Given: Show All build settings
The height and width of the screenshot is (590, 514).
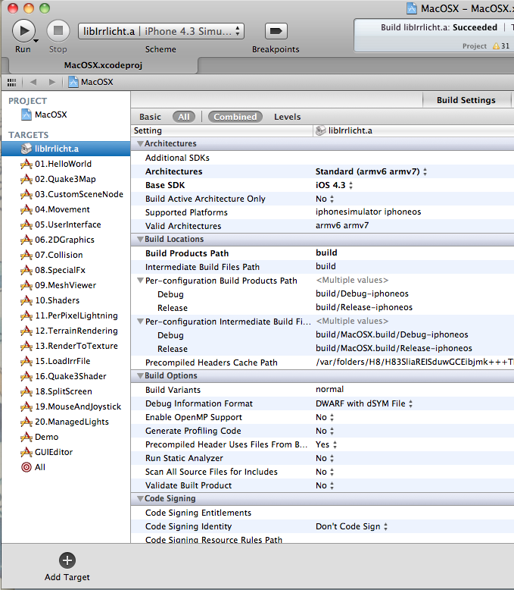Looking at the screenshot, I should [184, 117].
